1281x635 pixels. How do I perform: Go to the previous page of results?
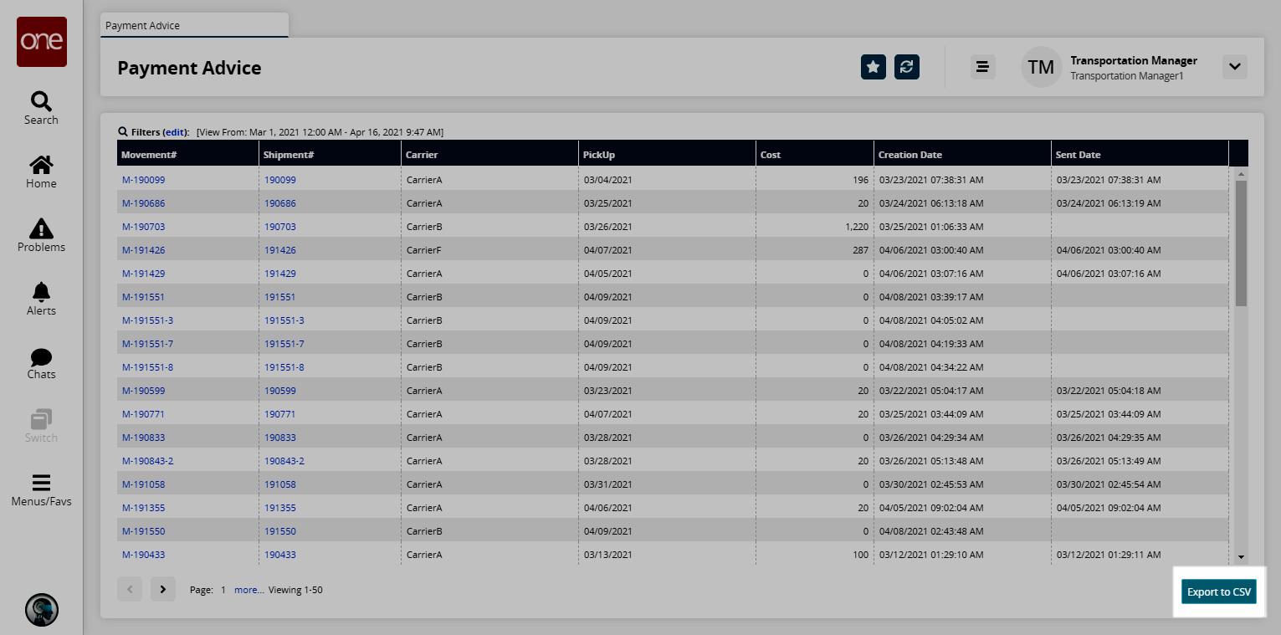(x=130, y=589)
